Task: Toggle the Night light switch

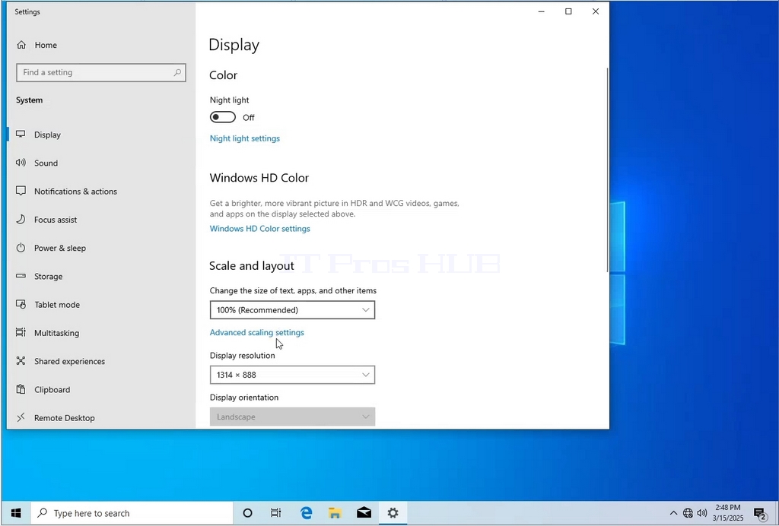Action: (x=223, y=117)
